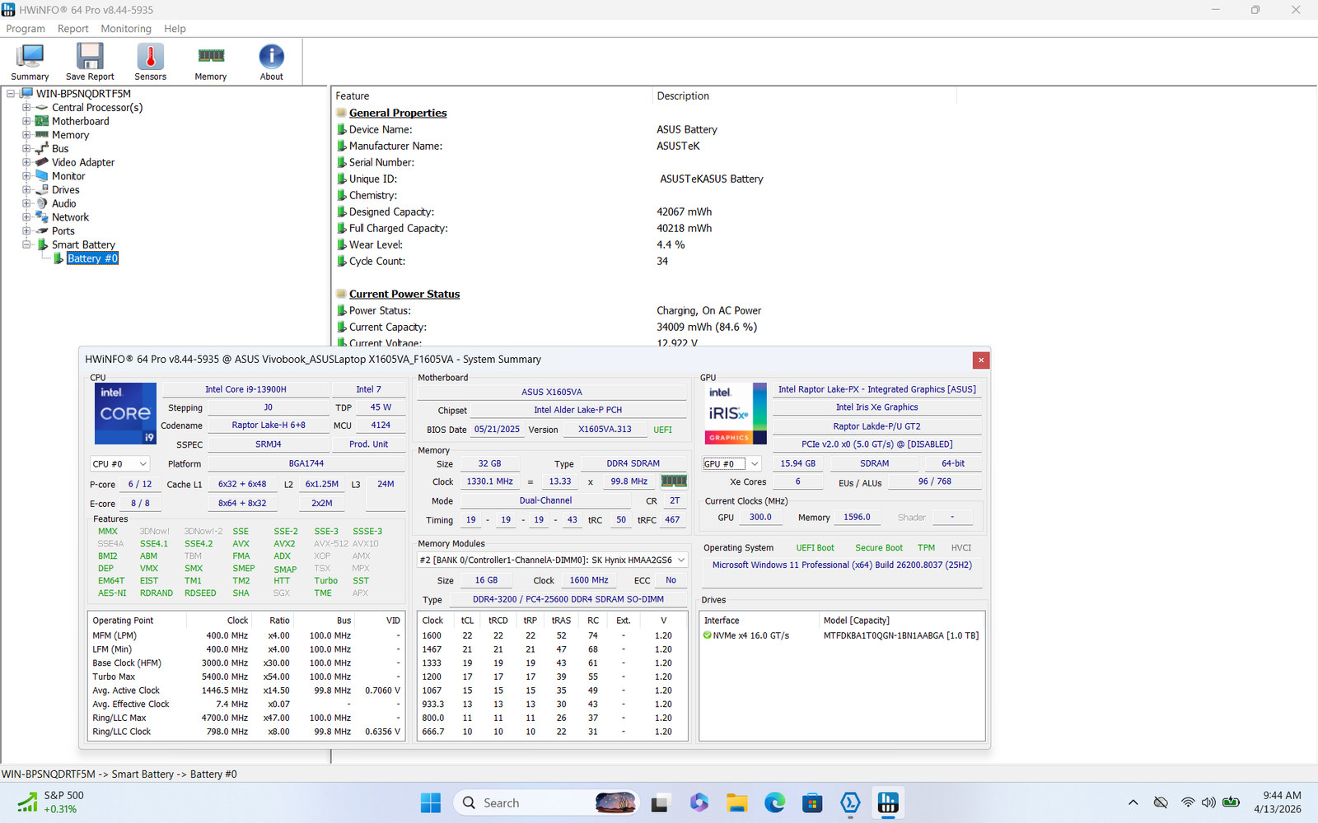Open the Program menu
Screen dimensions: 1318x823
tap(26, 29)
